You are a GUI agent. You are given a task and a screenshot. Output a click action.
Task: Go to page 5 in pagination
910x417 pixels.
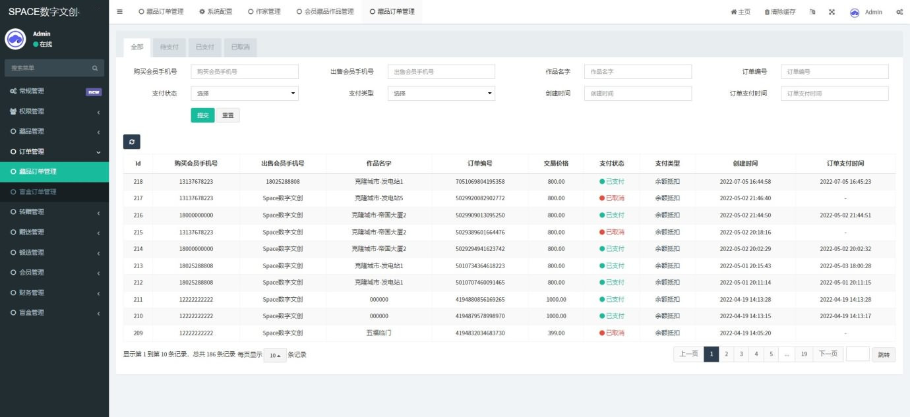pos(772,354)
